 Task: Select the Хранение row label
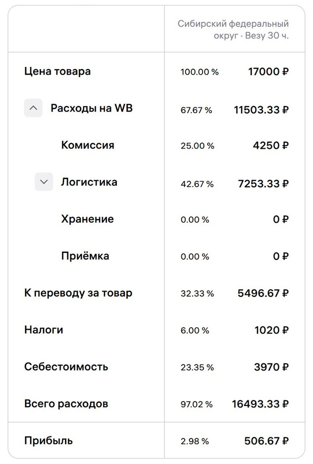pyautogui.click(x=87, y=219)
